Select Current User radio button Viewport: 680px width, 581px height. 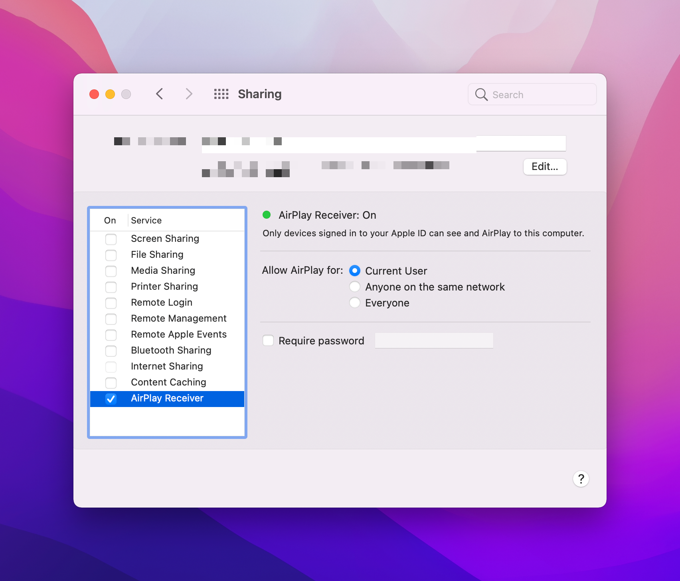pos(355,271)
